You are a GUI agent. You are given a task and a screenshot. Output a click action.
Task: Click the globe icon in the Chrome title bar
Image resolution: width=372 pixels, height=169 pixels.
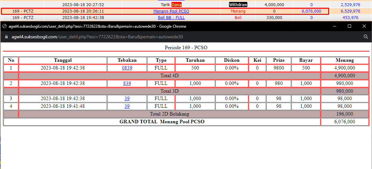pyautogui.click(x=4, y=26)
